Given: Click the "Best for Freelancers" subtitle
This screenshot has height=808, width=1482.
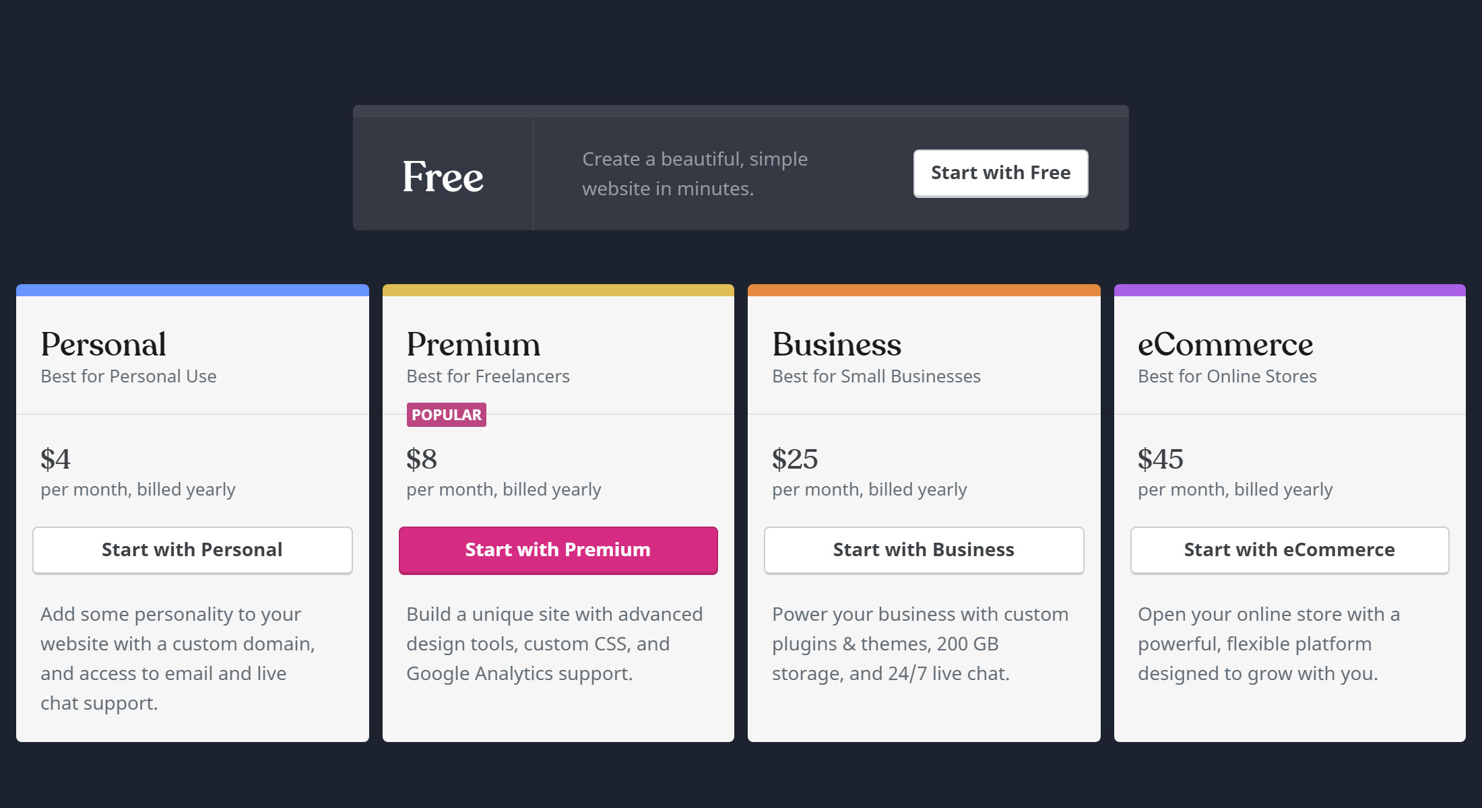Looking at the screenshot, I should pyautogui.click(x=488, y=376).
